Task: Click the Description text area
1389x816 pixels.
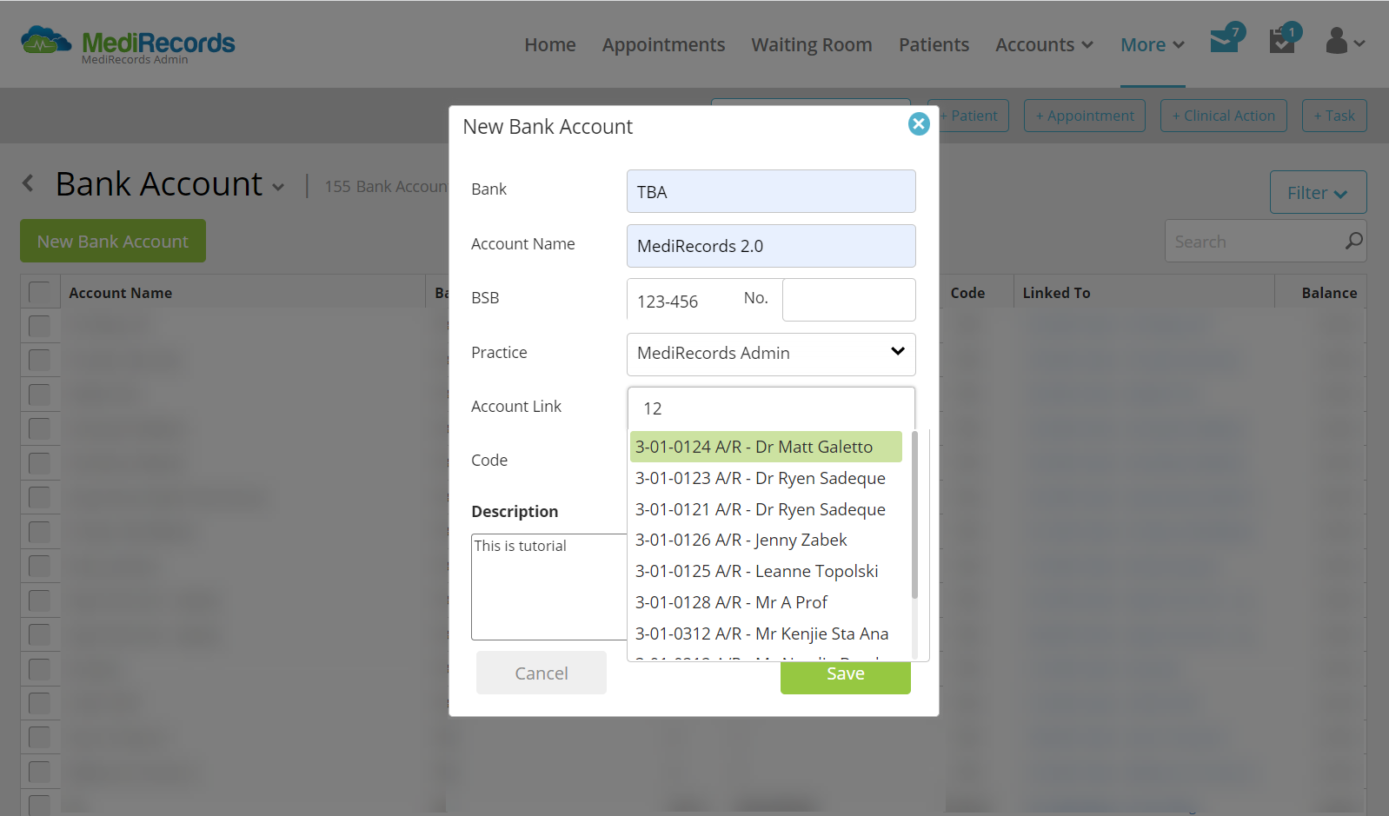Action: tap(548, 587)
